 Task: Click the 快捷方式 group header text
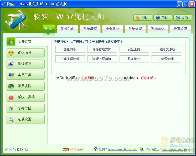[x=88, y=42]
